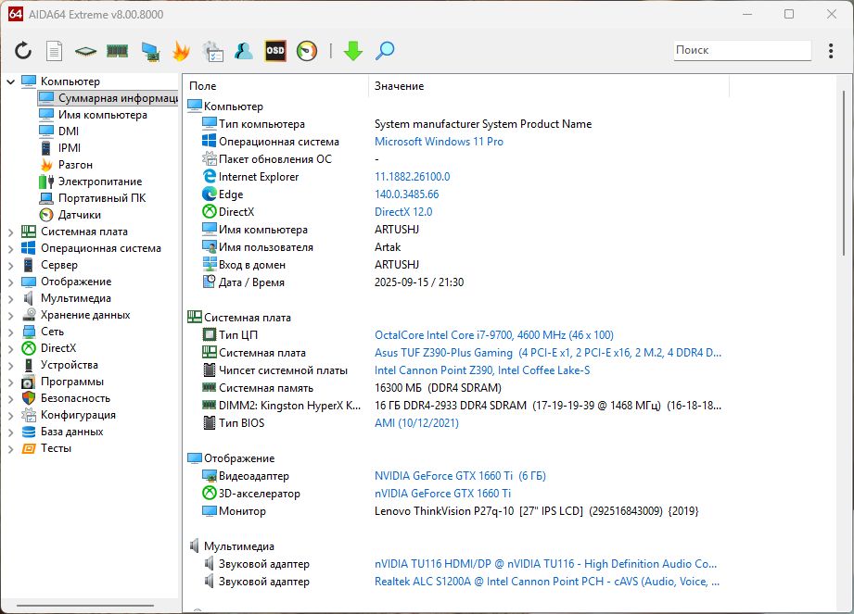Open the Report page icon
This screenshot has height=614, width=854.
[x=54, y=51]
